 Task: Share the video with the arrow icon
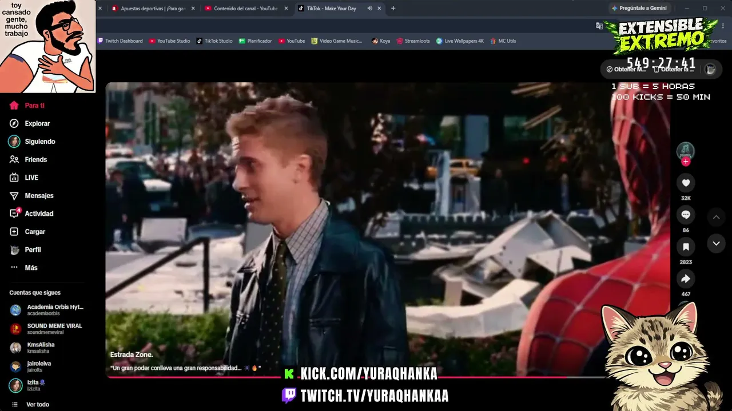686,279
